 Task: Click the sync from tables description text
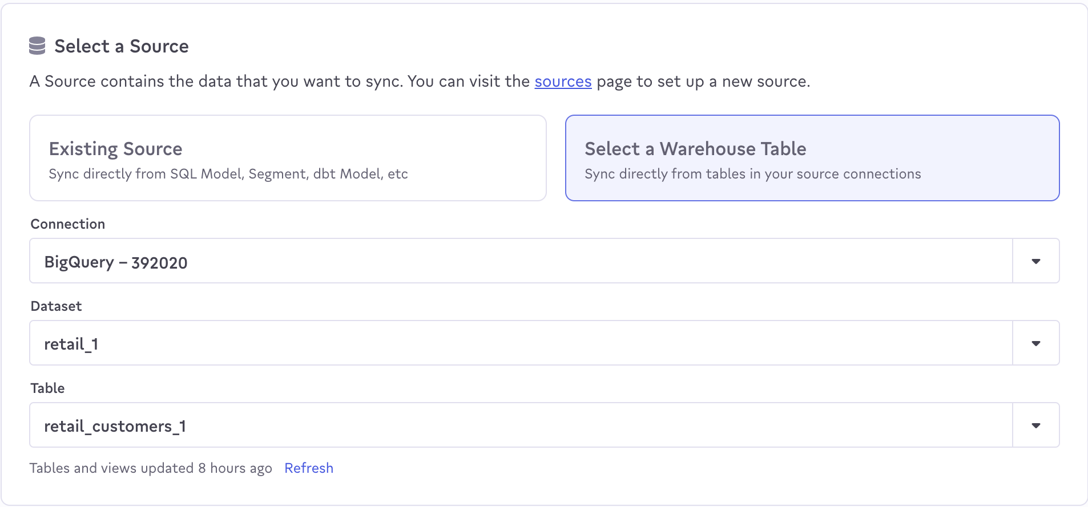(x=752, y=174)
